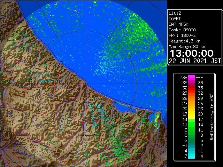Click the 'ilts2' site label
223x167 pixels.
175,13
